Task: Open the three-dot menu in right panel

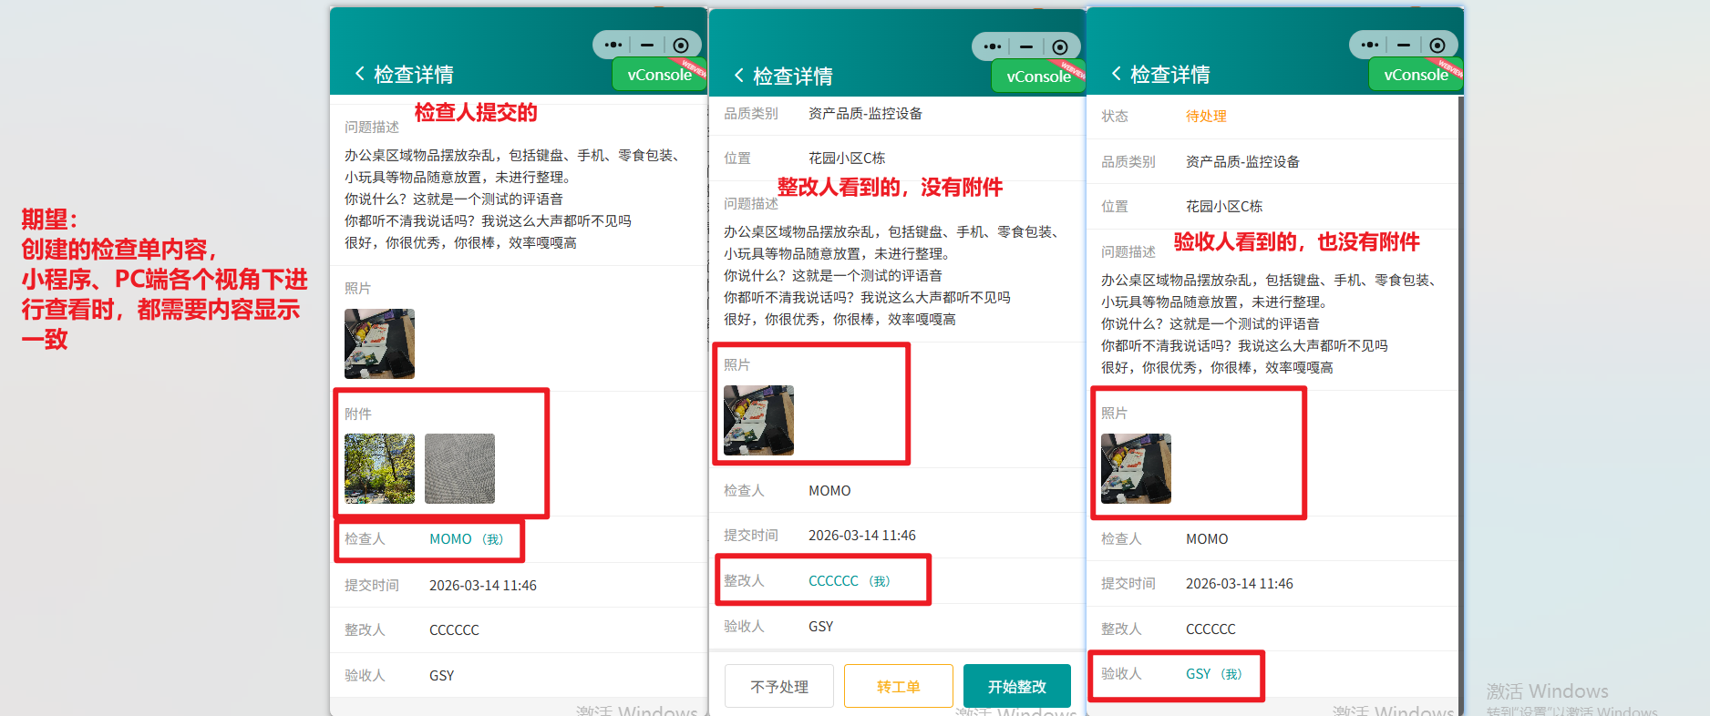Action: pos(1370,45)
